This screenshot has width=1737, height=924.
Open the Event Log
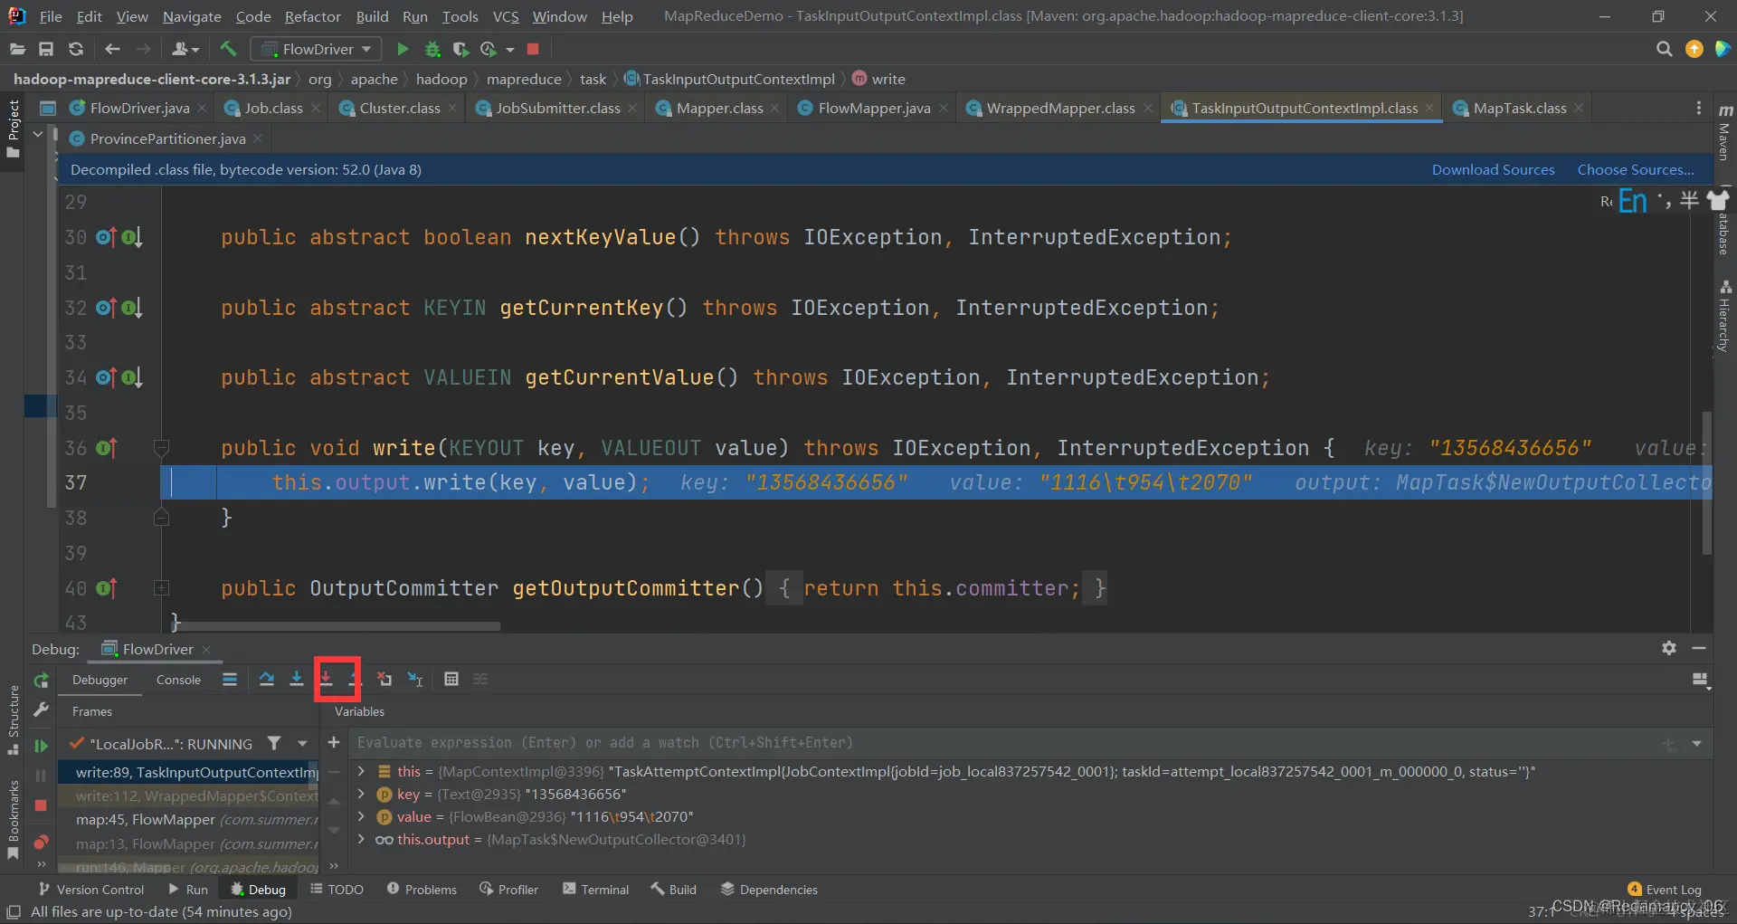[1664, 890]
